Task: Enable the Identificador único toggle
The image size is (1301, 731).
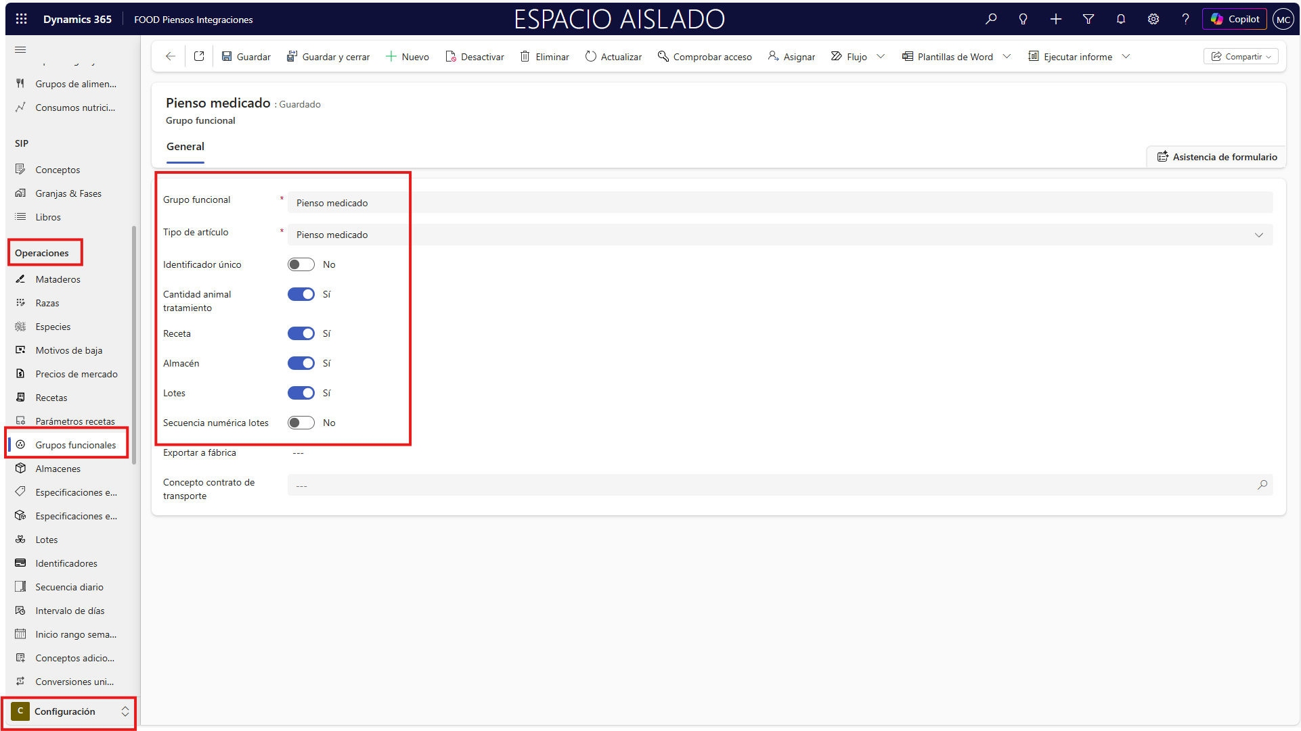Action: [301, 264]
